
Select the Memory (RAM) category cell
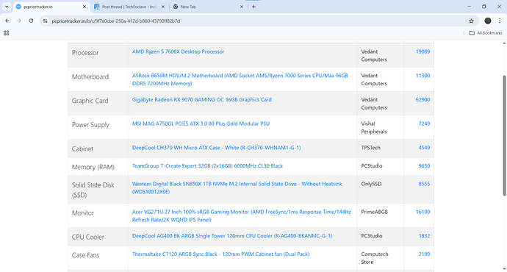(x=98, y=167)
